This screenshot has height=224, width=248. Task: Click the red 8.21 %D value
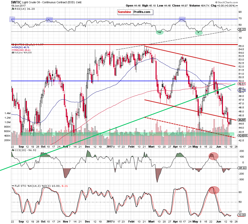tap(65, 186)
